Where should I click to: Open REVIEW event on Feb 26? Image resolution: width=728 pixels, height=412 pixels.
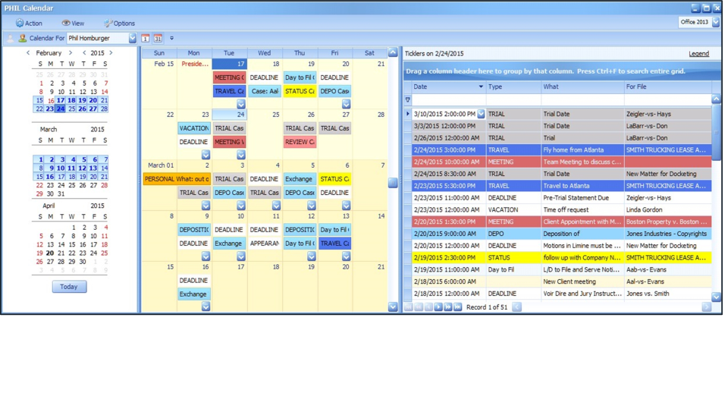click(300, 142)
